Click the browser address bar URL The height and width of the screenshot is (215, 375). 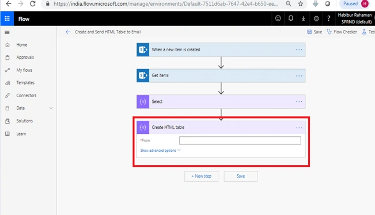pos(165,4)
